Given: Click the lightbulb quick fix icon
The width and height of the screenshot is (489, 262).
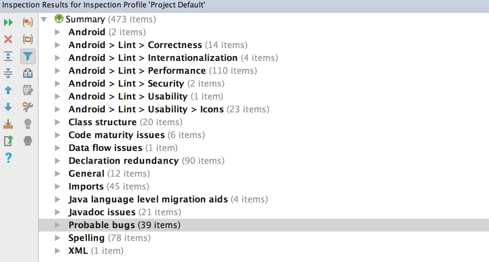Looking at the screenshot, I should (x=28, y=124).
